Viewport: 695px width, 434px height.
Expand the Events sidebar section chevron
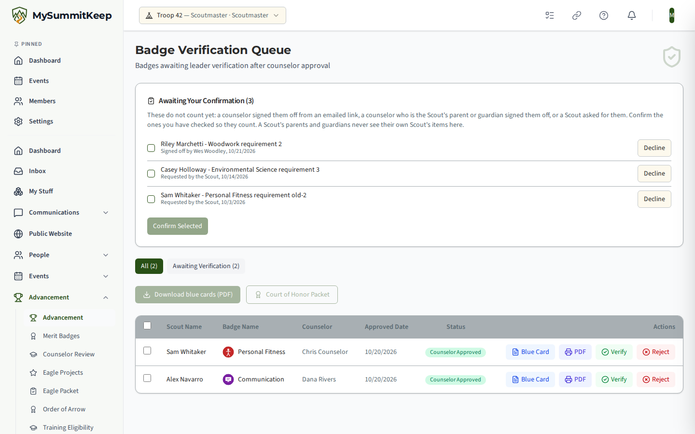click(x=106, y=276)
